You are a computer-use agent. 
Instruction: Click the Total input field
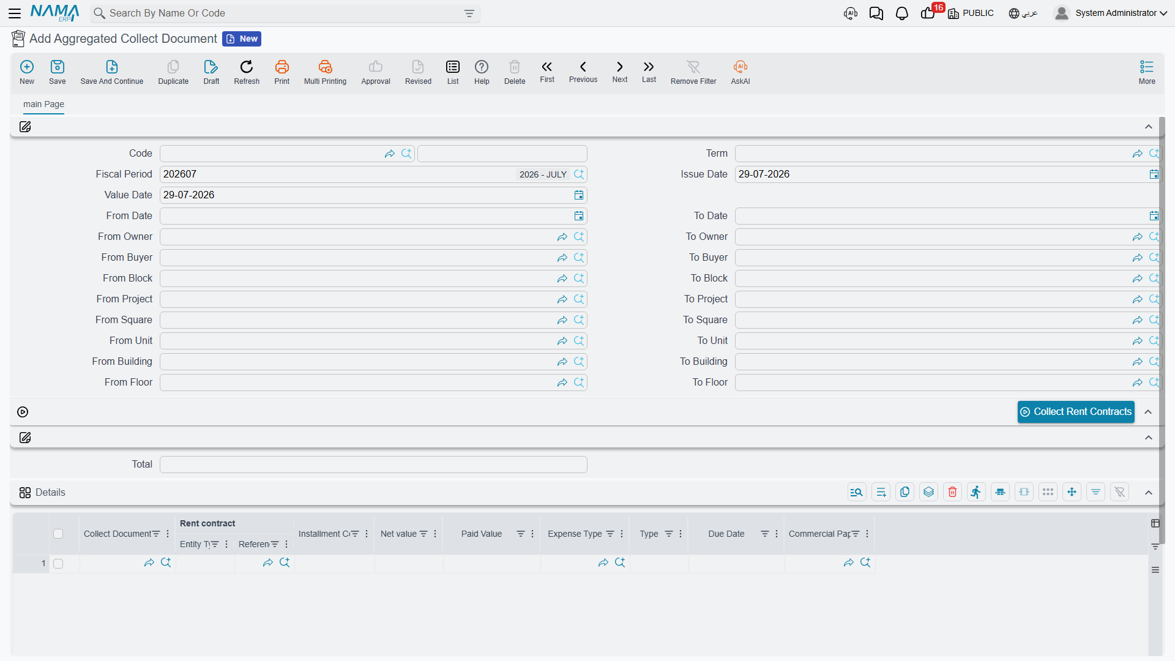[x=373, y=465]
